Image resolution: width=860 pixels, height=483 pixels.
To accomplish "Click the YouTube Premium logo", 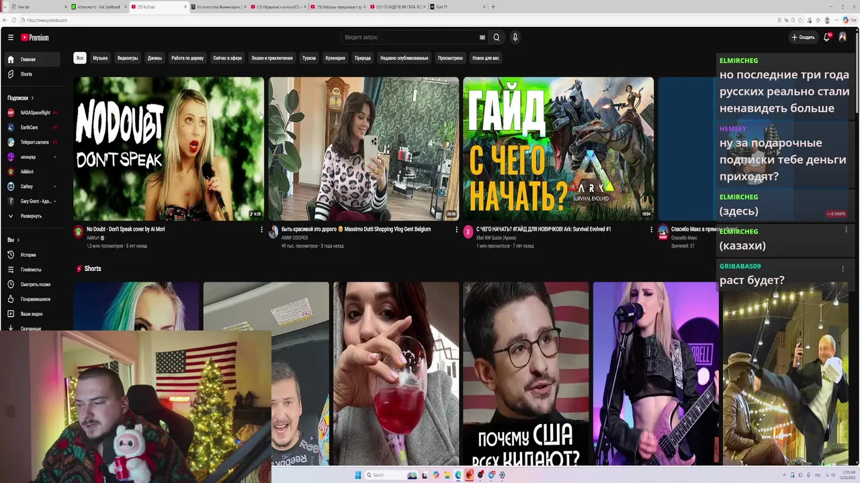I will click(34, 38).
